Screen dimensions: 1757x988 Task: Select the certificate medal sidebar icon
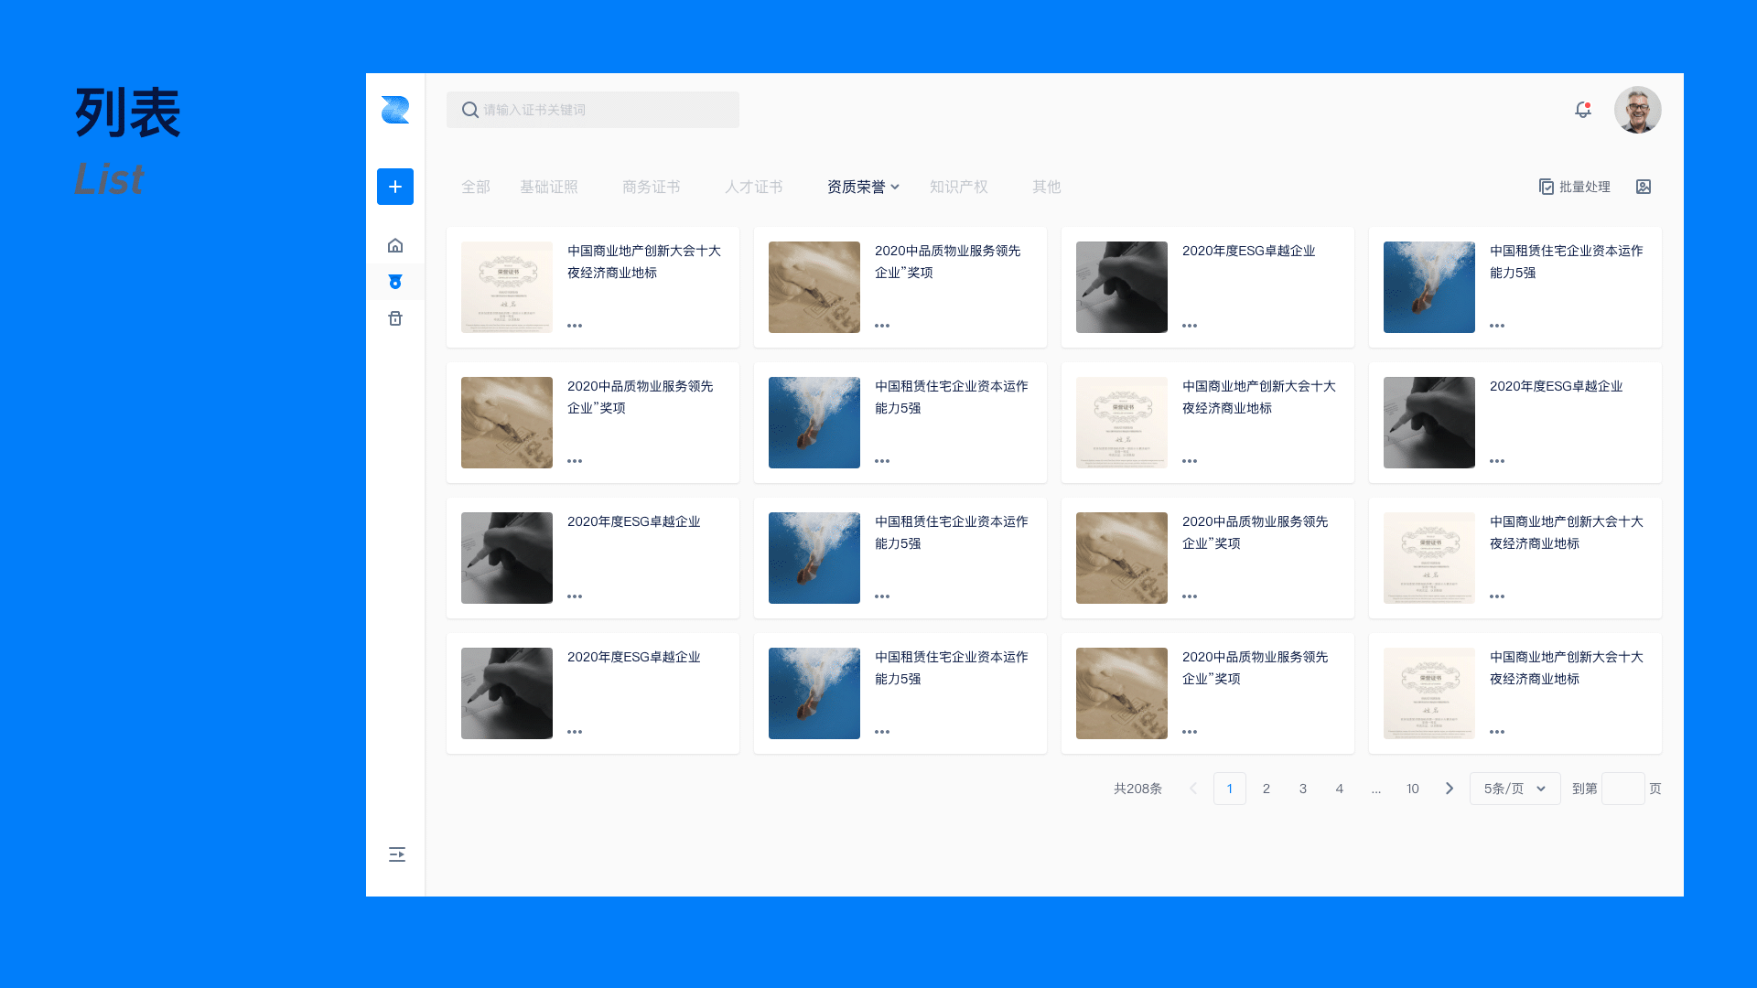(x=395, y=282)
